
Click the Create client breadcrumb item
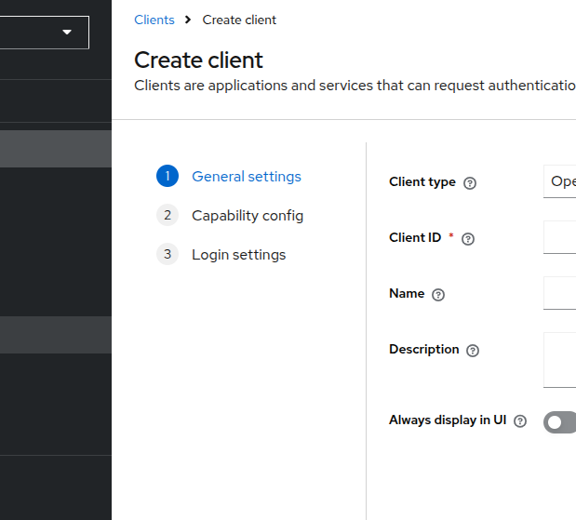pos(239,20)
